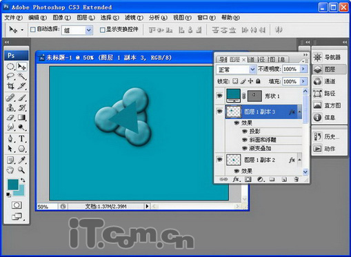Select the Magic Wand tool
This screenshot has height=257, width=351.
point(22,76)
